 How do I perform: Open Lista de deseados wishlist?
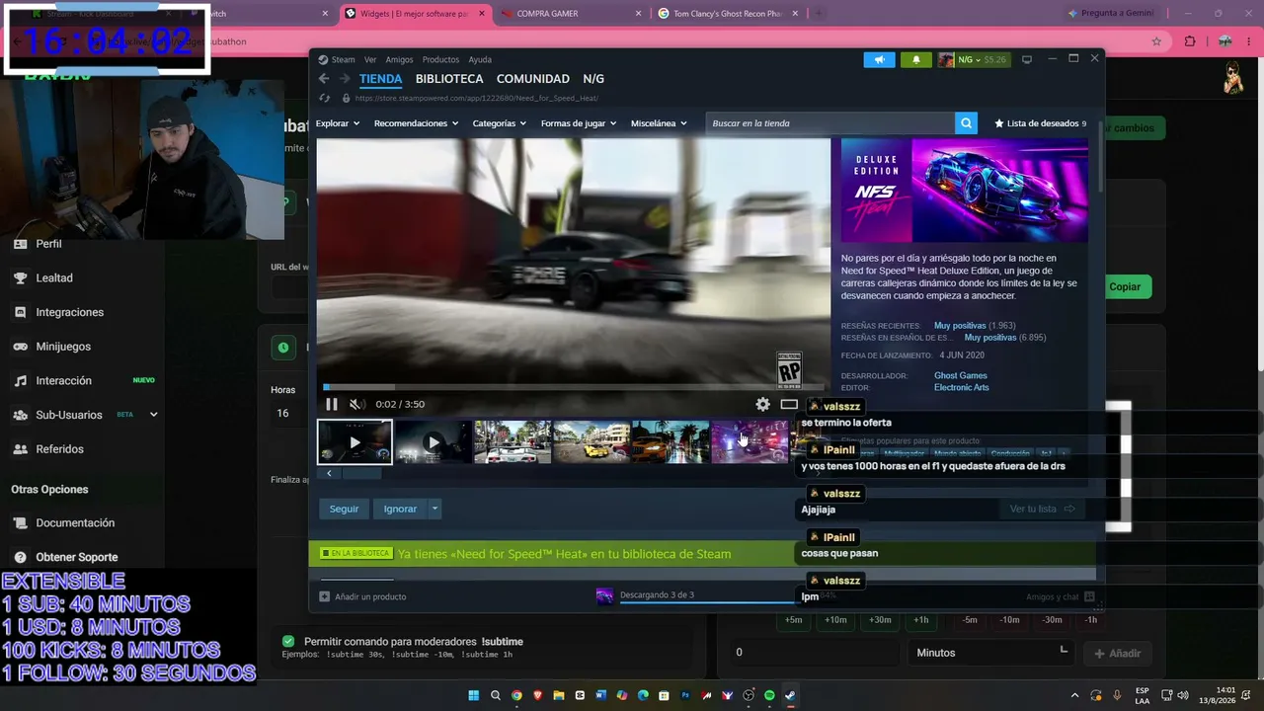point(1041,123)
